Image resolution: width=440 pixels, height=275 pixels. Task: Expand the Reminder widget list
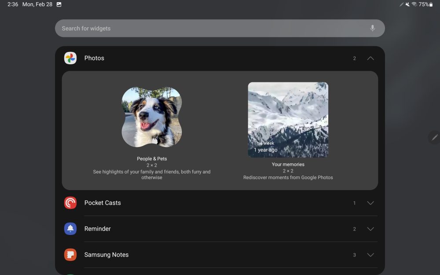pyautogui.click(x=370, y=228)
